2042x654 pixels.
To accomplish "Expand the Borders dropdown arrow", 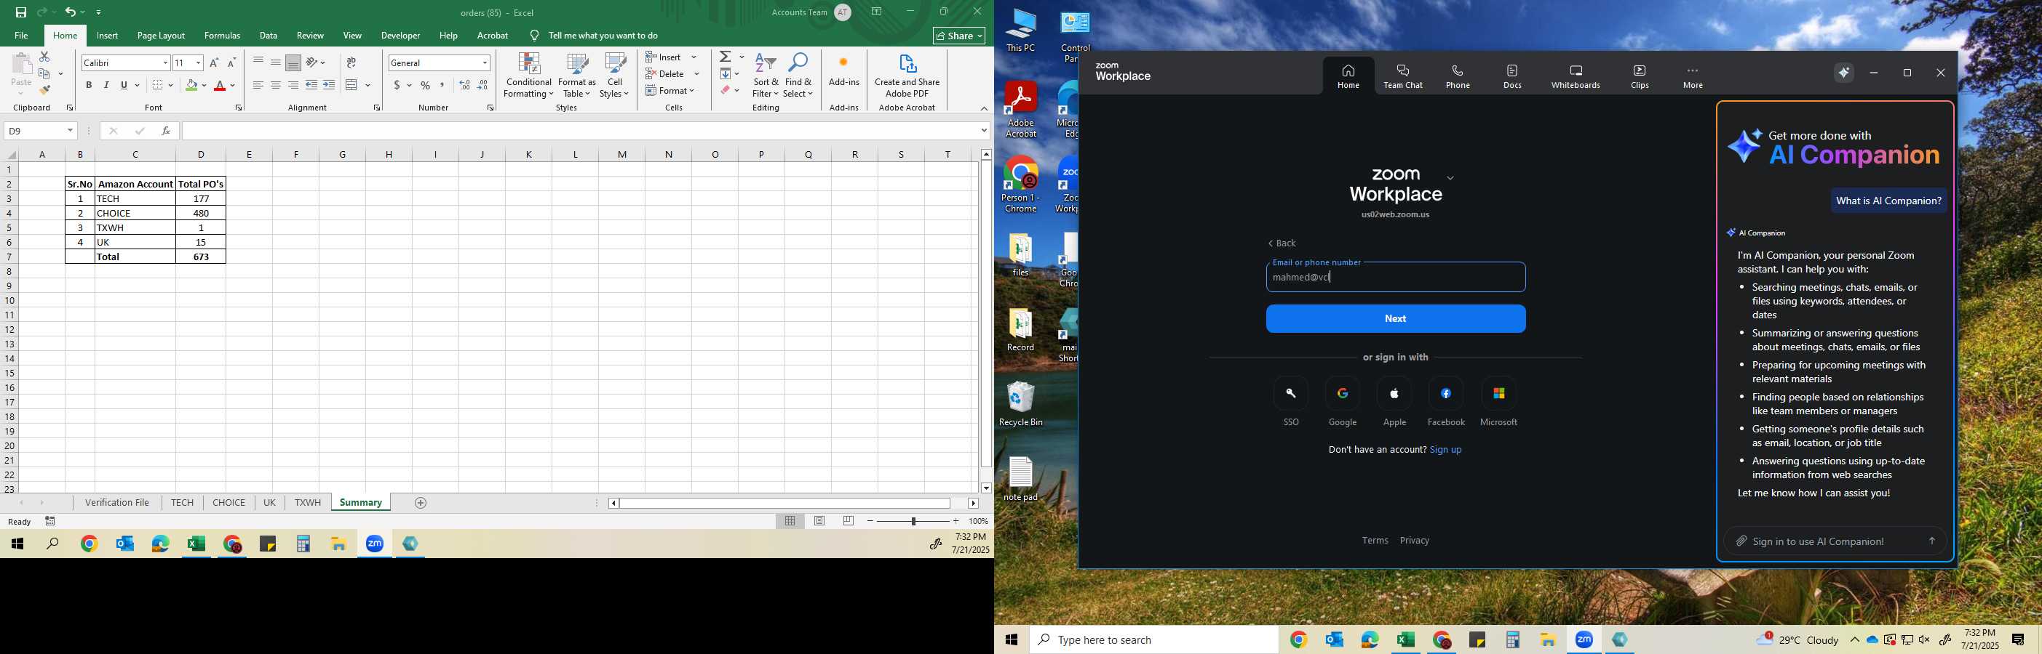I will (x=170, y=86).
